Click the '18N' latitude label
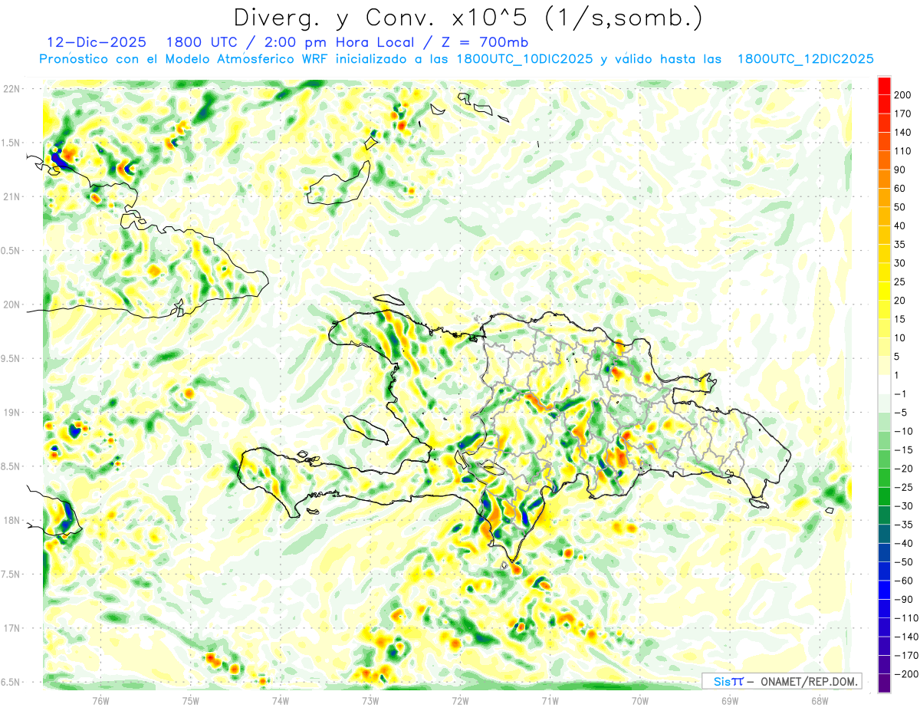This screenshot has width=920, height=711. pyautogui.click(x=11, y=520)
